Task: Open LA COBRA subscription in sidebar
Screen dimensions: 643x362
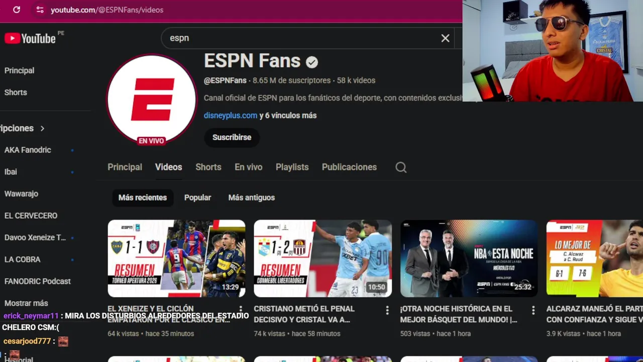Action: pos(22,259)
